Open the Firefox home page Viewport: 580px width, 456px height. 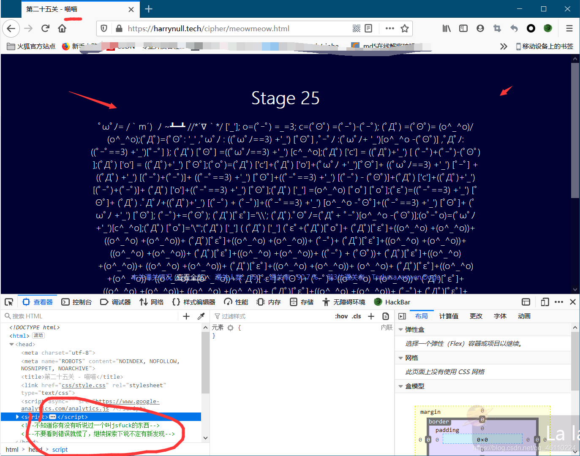(62, 29)
